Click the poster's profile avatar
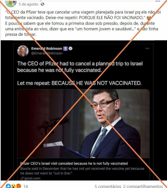167x188 pixels. tap(11, 3)
